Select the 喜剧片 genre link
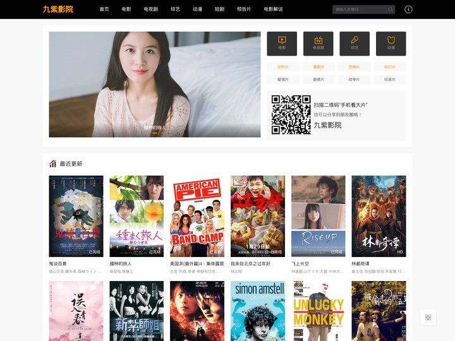The image size is (455, 341). tap(318, 67)
